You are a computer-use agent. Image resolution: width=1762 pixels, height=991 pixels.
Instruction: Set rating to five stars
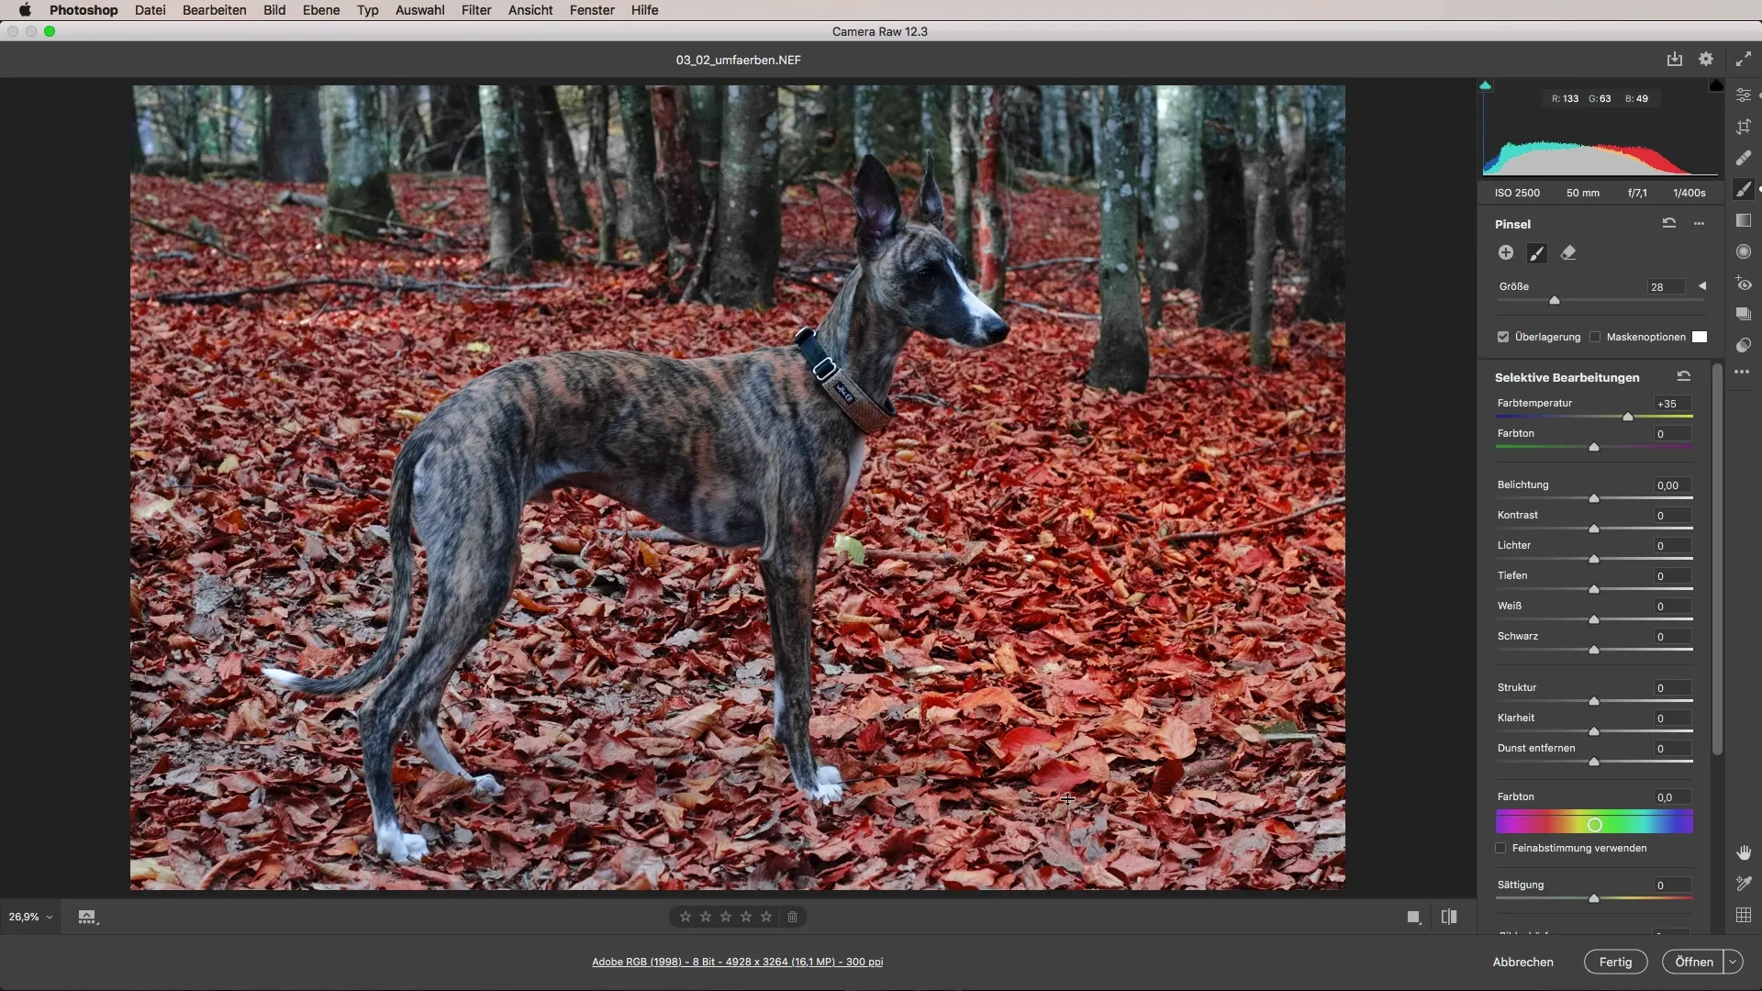click(x=766, y=917)
